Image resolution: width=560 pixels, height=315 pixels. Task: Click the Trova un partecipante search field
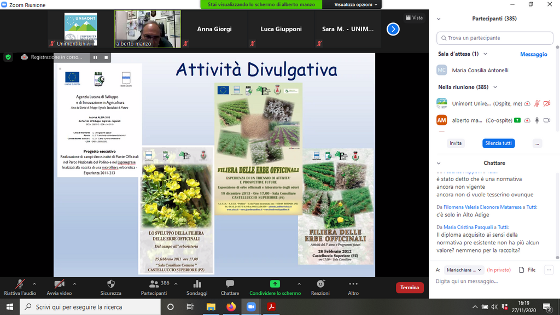pos(494,38)
